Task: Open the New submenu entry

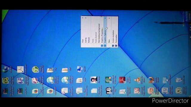Action: pyautogui.click(x=109, y=32)
